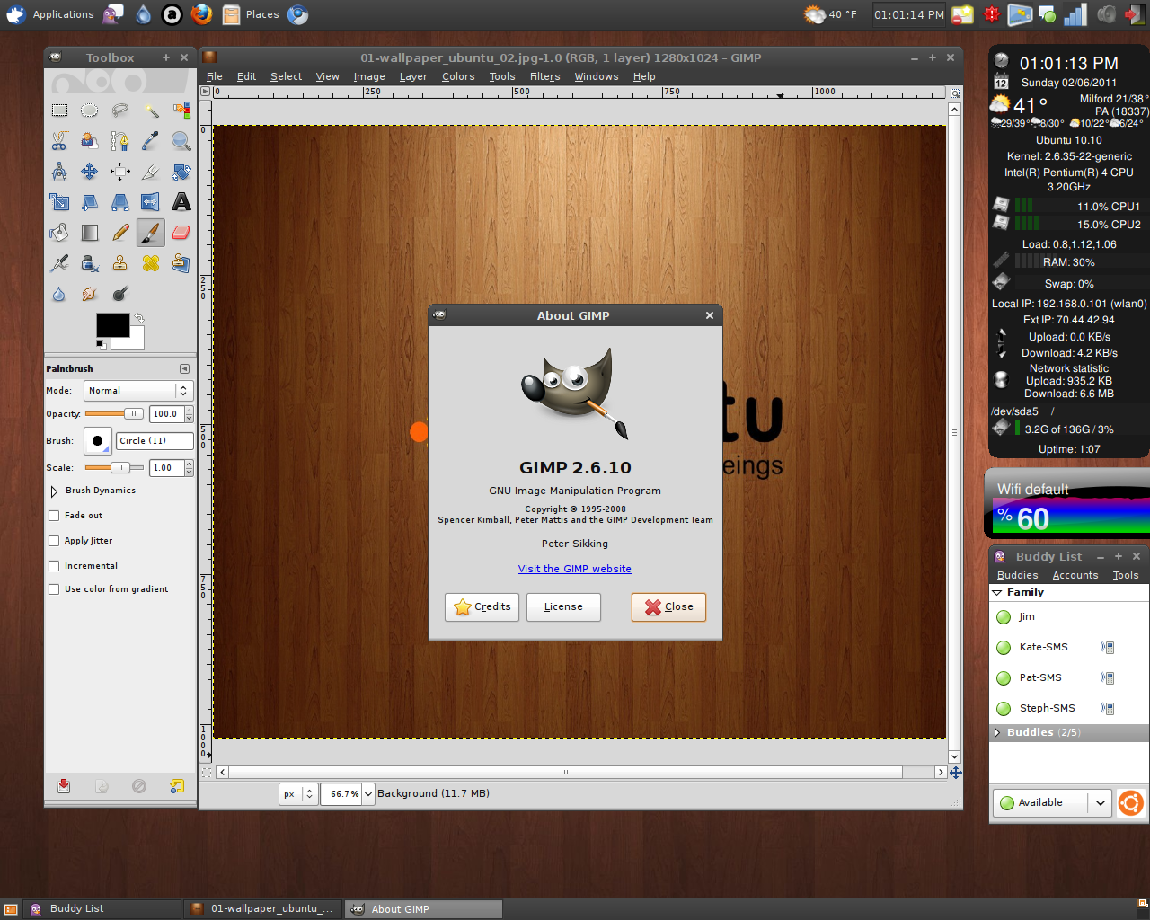Open the Accounts menu in Buddy List

[x=1075, y=576]
